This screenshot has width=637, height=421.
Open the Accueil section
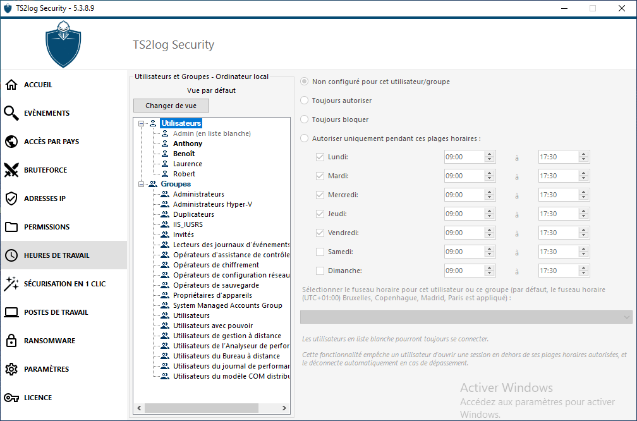coord(64,85)
